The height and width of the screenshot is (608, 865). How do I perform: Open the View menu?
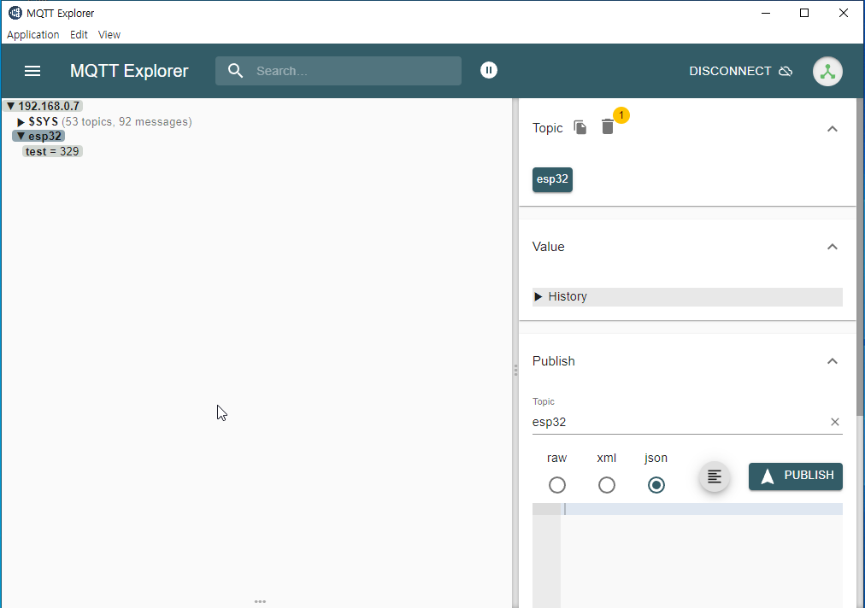[109, 35]
